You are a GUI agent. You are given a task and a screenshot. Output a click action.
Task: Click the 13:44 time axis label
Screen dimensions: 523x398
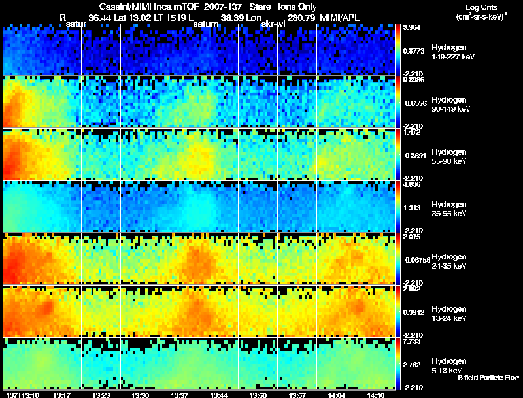tap(219, 395)
